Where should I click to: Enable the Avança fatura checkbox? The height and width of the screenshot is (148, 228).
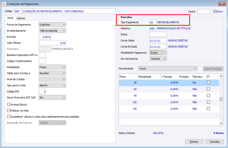[9, 104]
